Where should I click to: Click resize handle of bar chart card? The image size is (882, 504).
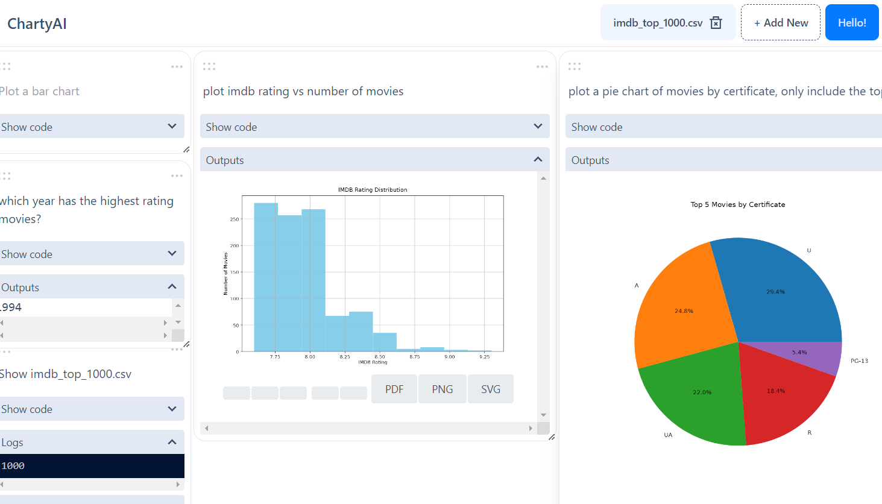tap(186, 150)
